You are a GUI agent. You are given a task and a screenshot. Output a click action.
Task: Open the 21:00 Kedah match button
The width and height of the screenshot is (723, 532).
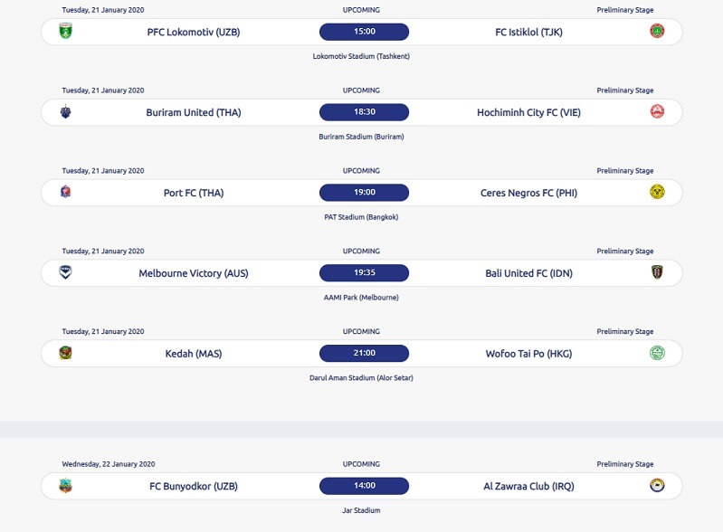[x=365, y=353]
